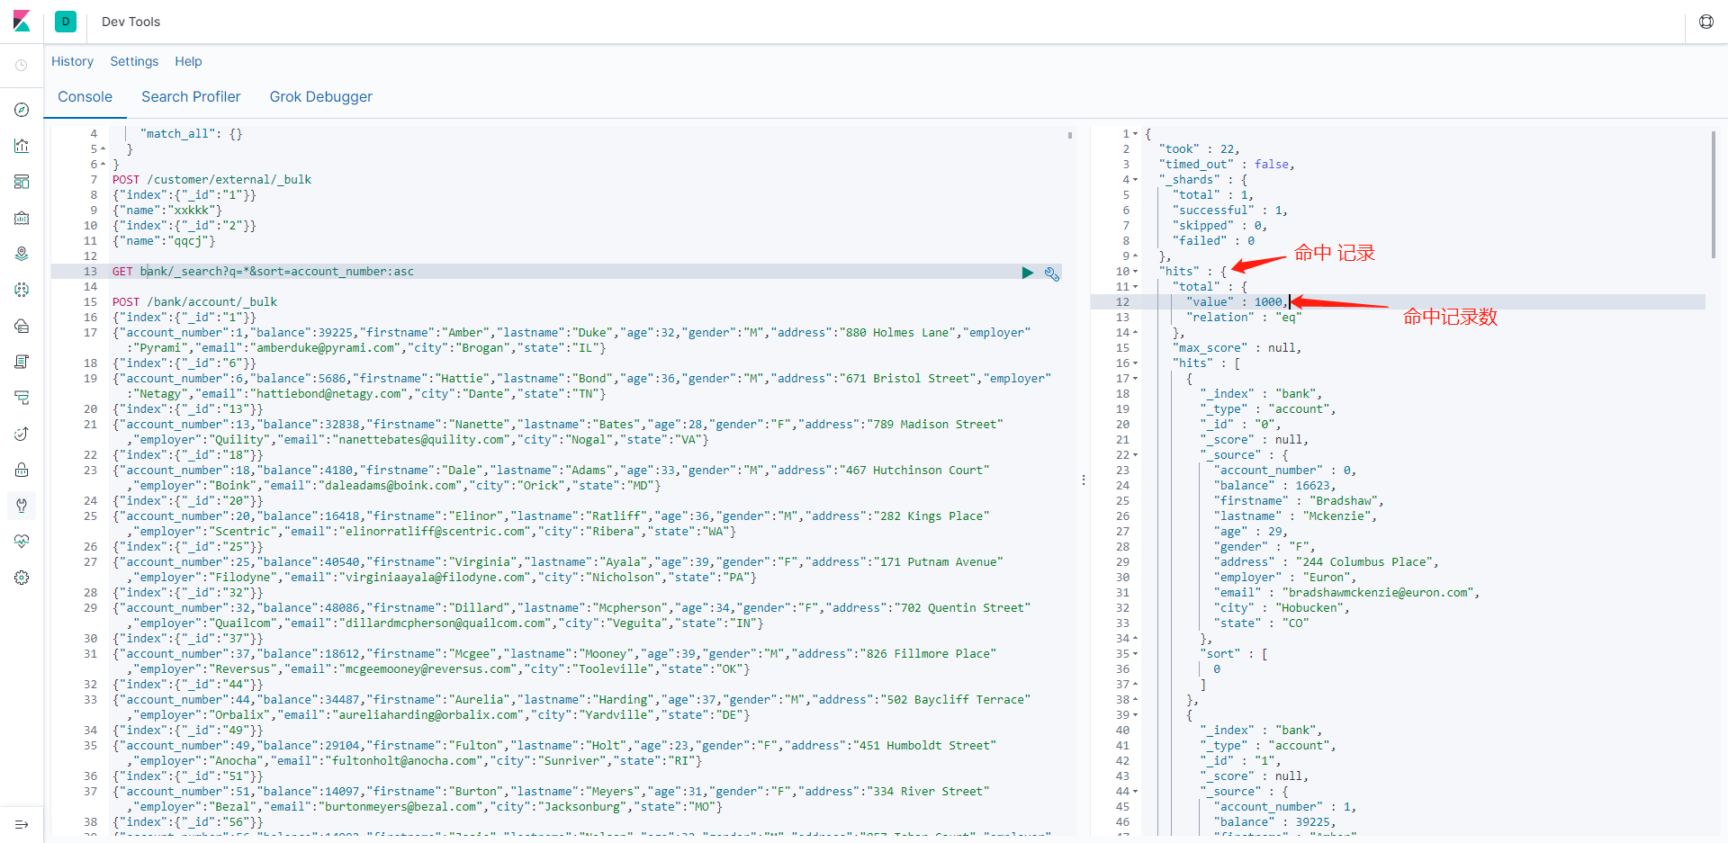Click the account_number 1 Amber Duke request line
This screenshot has width=1728, height=843.
(571, 340)
